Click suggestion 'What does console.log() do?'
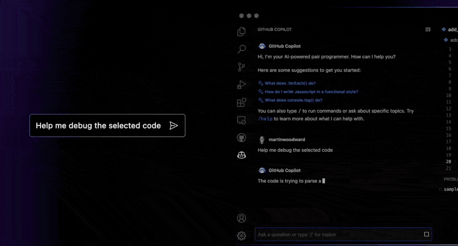458x246 pixels. click(293, 100)
